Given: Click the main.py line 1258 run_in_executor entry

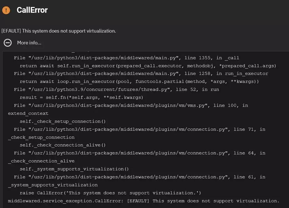Looking at the screenshot, I should pos(141,73).
